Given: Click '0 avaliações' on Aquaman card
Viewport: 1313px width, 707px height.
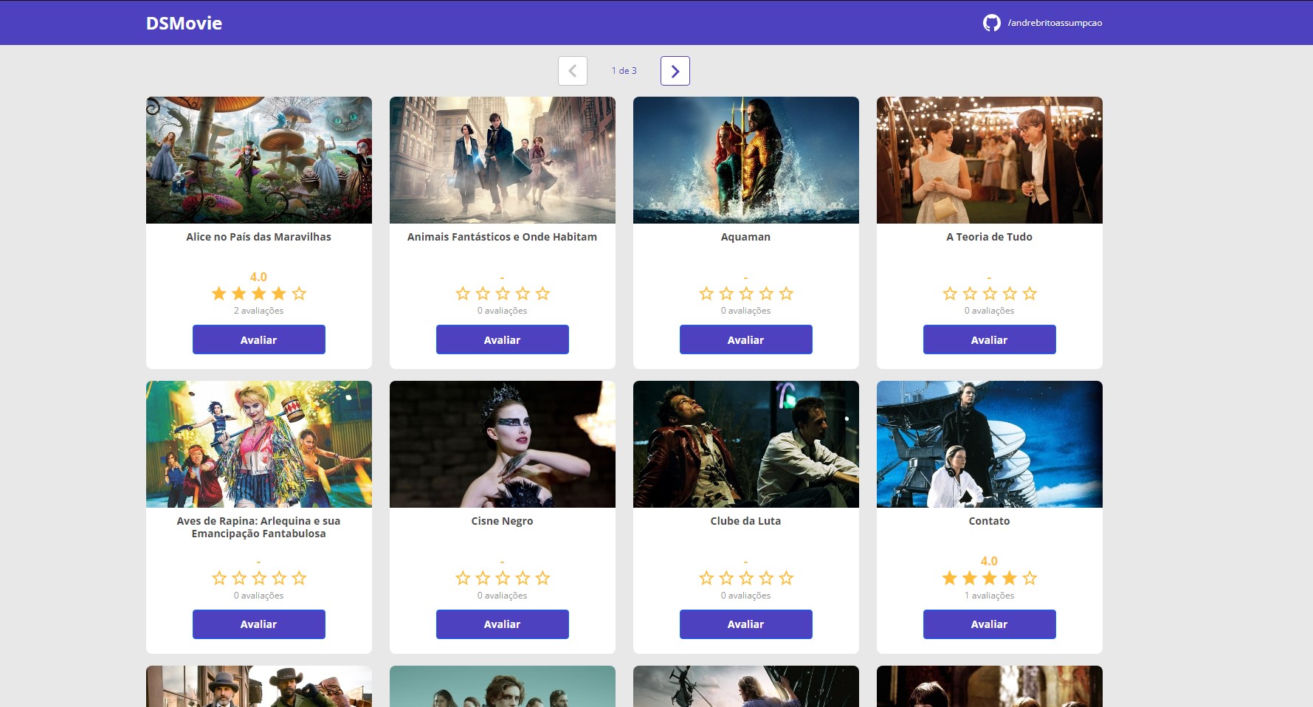Looking at the screenshot, I should pyautogui.click(x=745, y=311).
